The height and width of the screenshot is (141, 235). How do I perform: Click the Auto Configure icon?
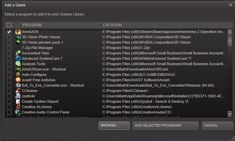click(18, 75)
